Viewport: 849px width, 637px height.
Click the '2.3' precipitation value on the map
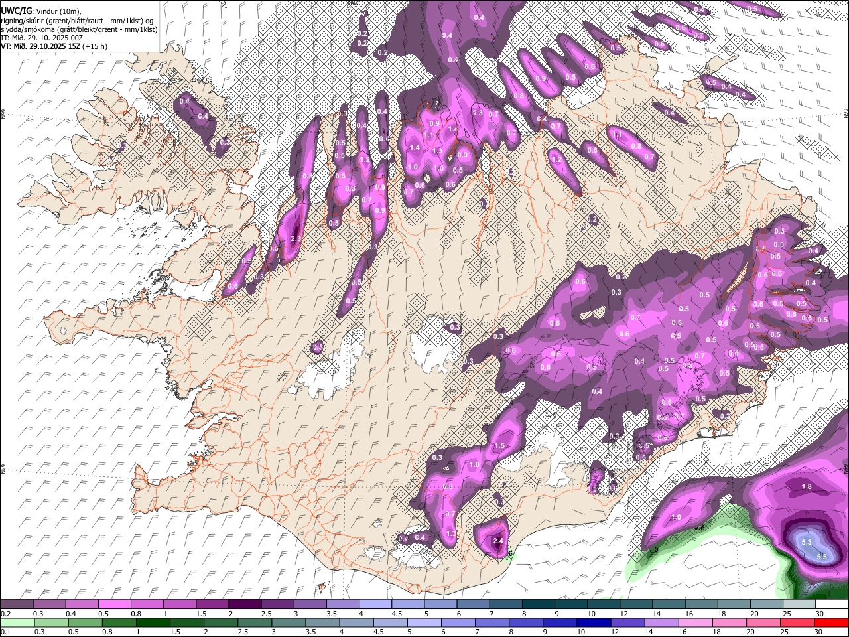click(x=296, y=238)
